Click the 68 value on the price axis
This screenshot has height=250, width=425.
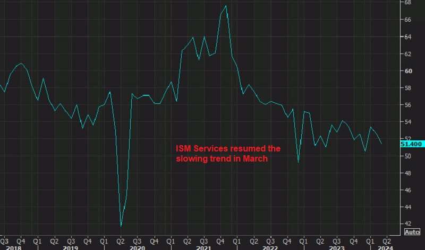pyautogui.click(x=408, y=3)
